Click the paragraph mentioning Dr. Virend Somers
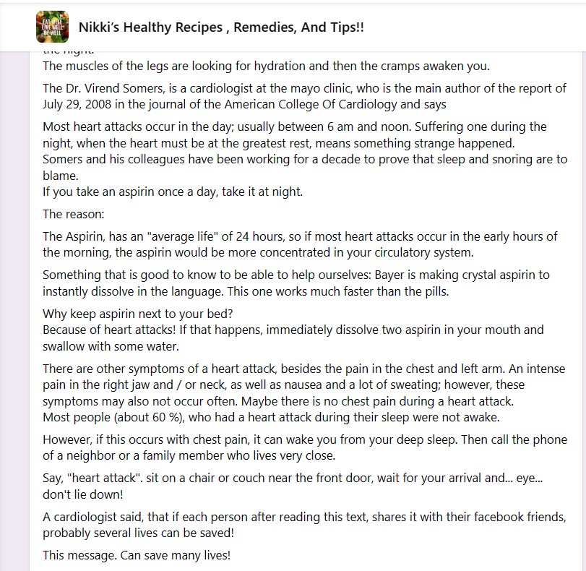This screenshot has width=586, height=571. (304, 96)
